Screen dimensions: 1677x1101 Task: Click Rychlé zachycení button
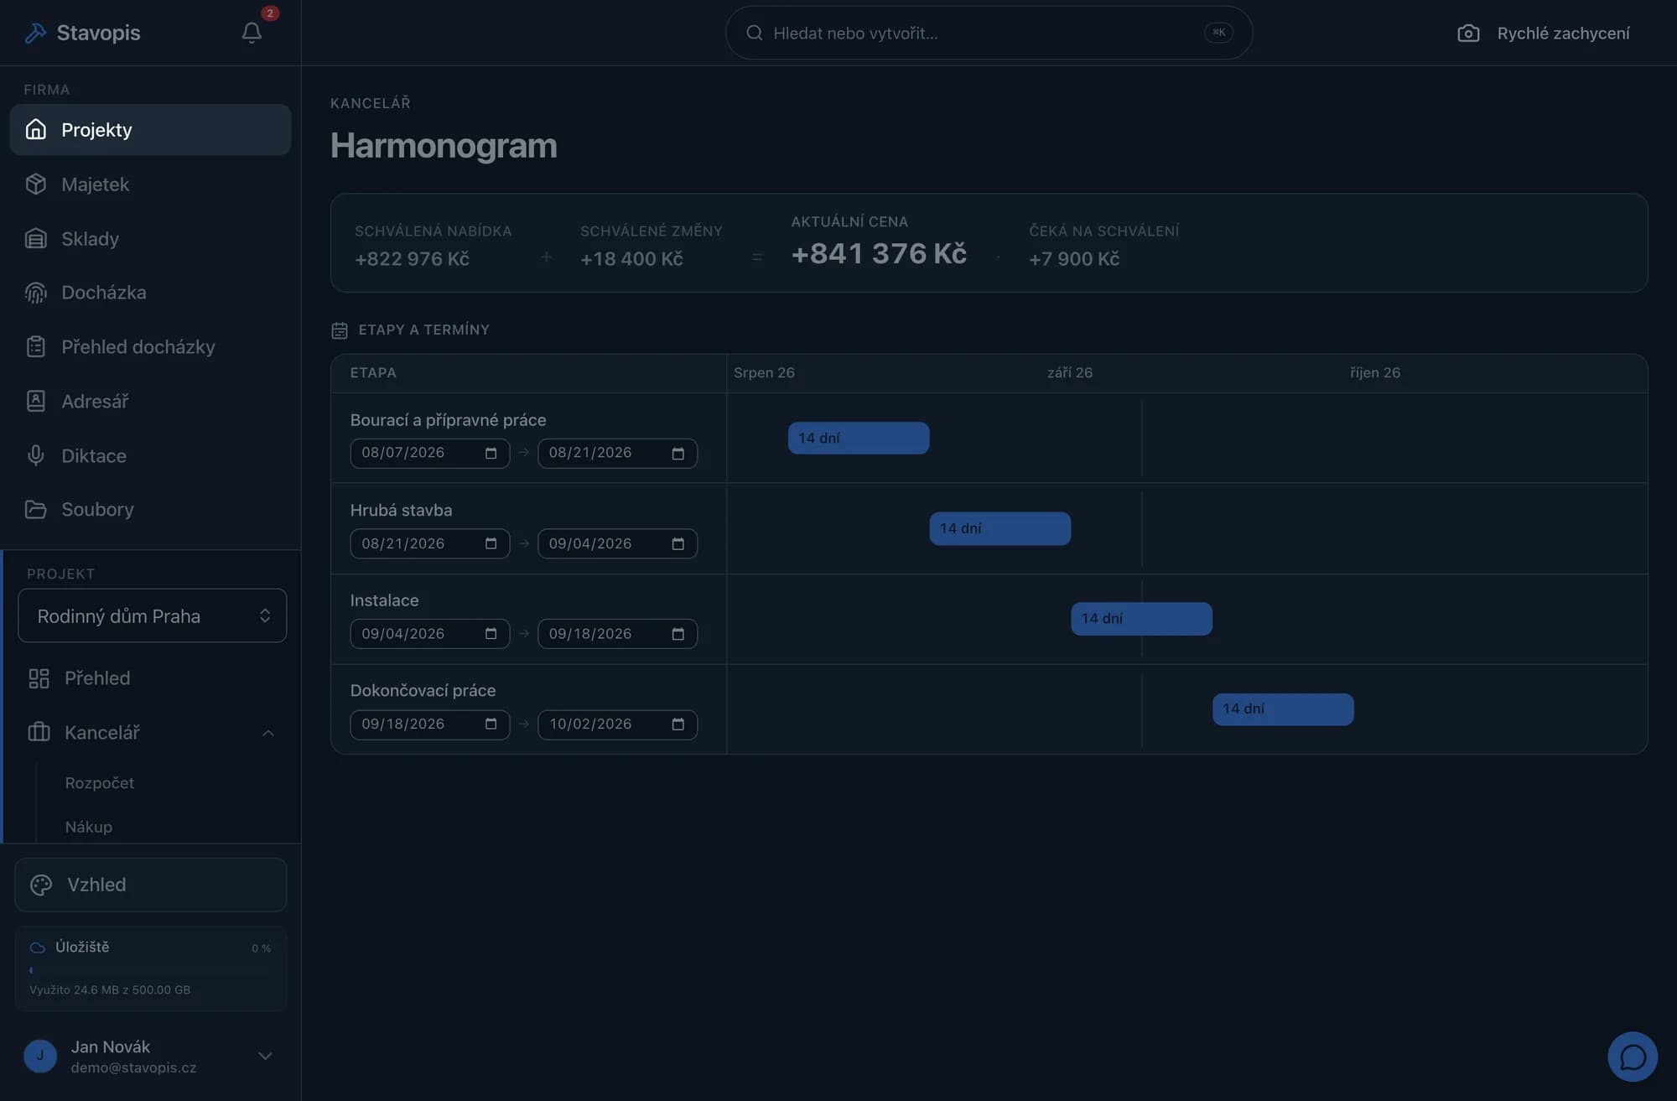pyautogui.click(x=1545, y=33)
